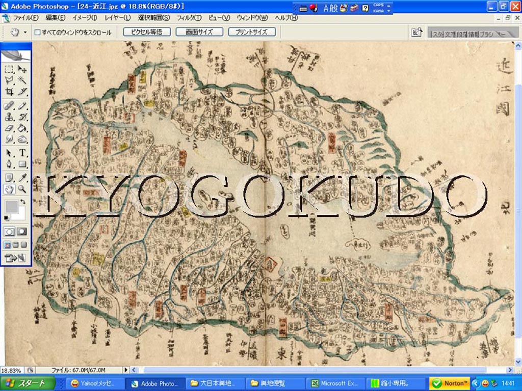Select the Pencil tool in the toolbox
522x391 pixels.
tap(22, 106)
